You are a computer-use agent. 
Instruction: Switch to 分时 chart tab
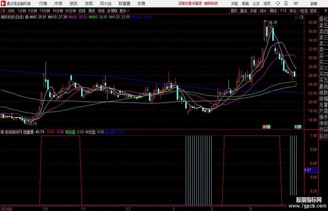[x=11, y=11]
